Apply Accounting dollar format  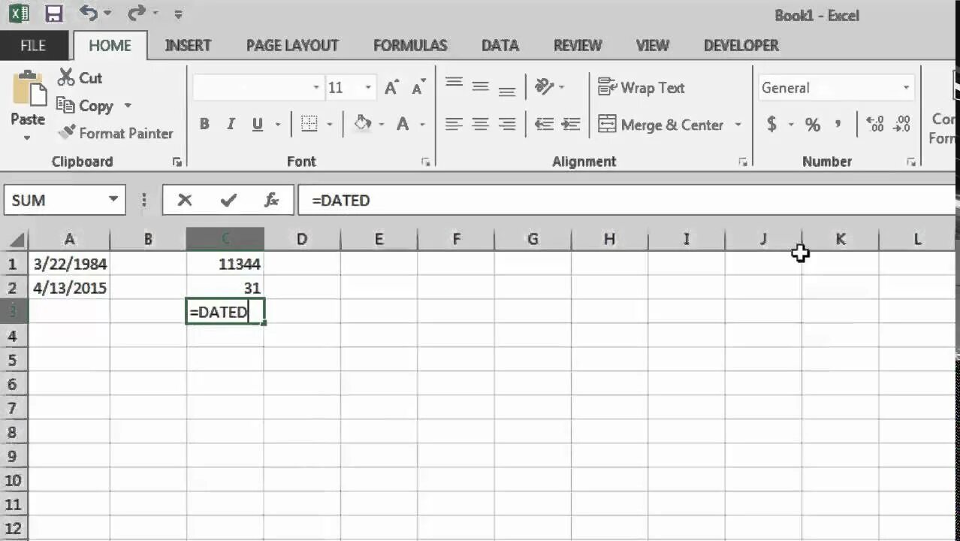(x=771, y=125)
